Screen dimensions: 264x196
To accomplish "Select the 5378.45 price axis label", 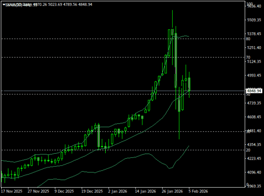I will coord(254,34).
